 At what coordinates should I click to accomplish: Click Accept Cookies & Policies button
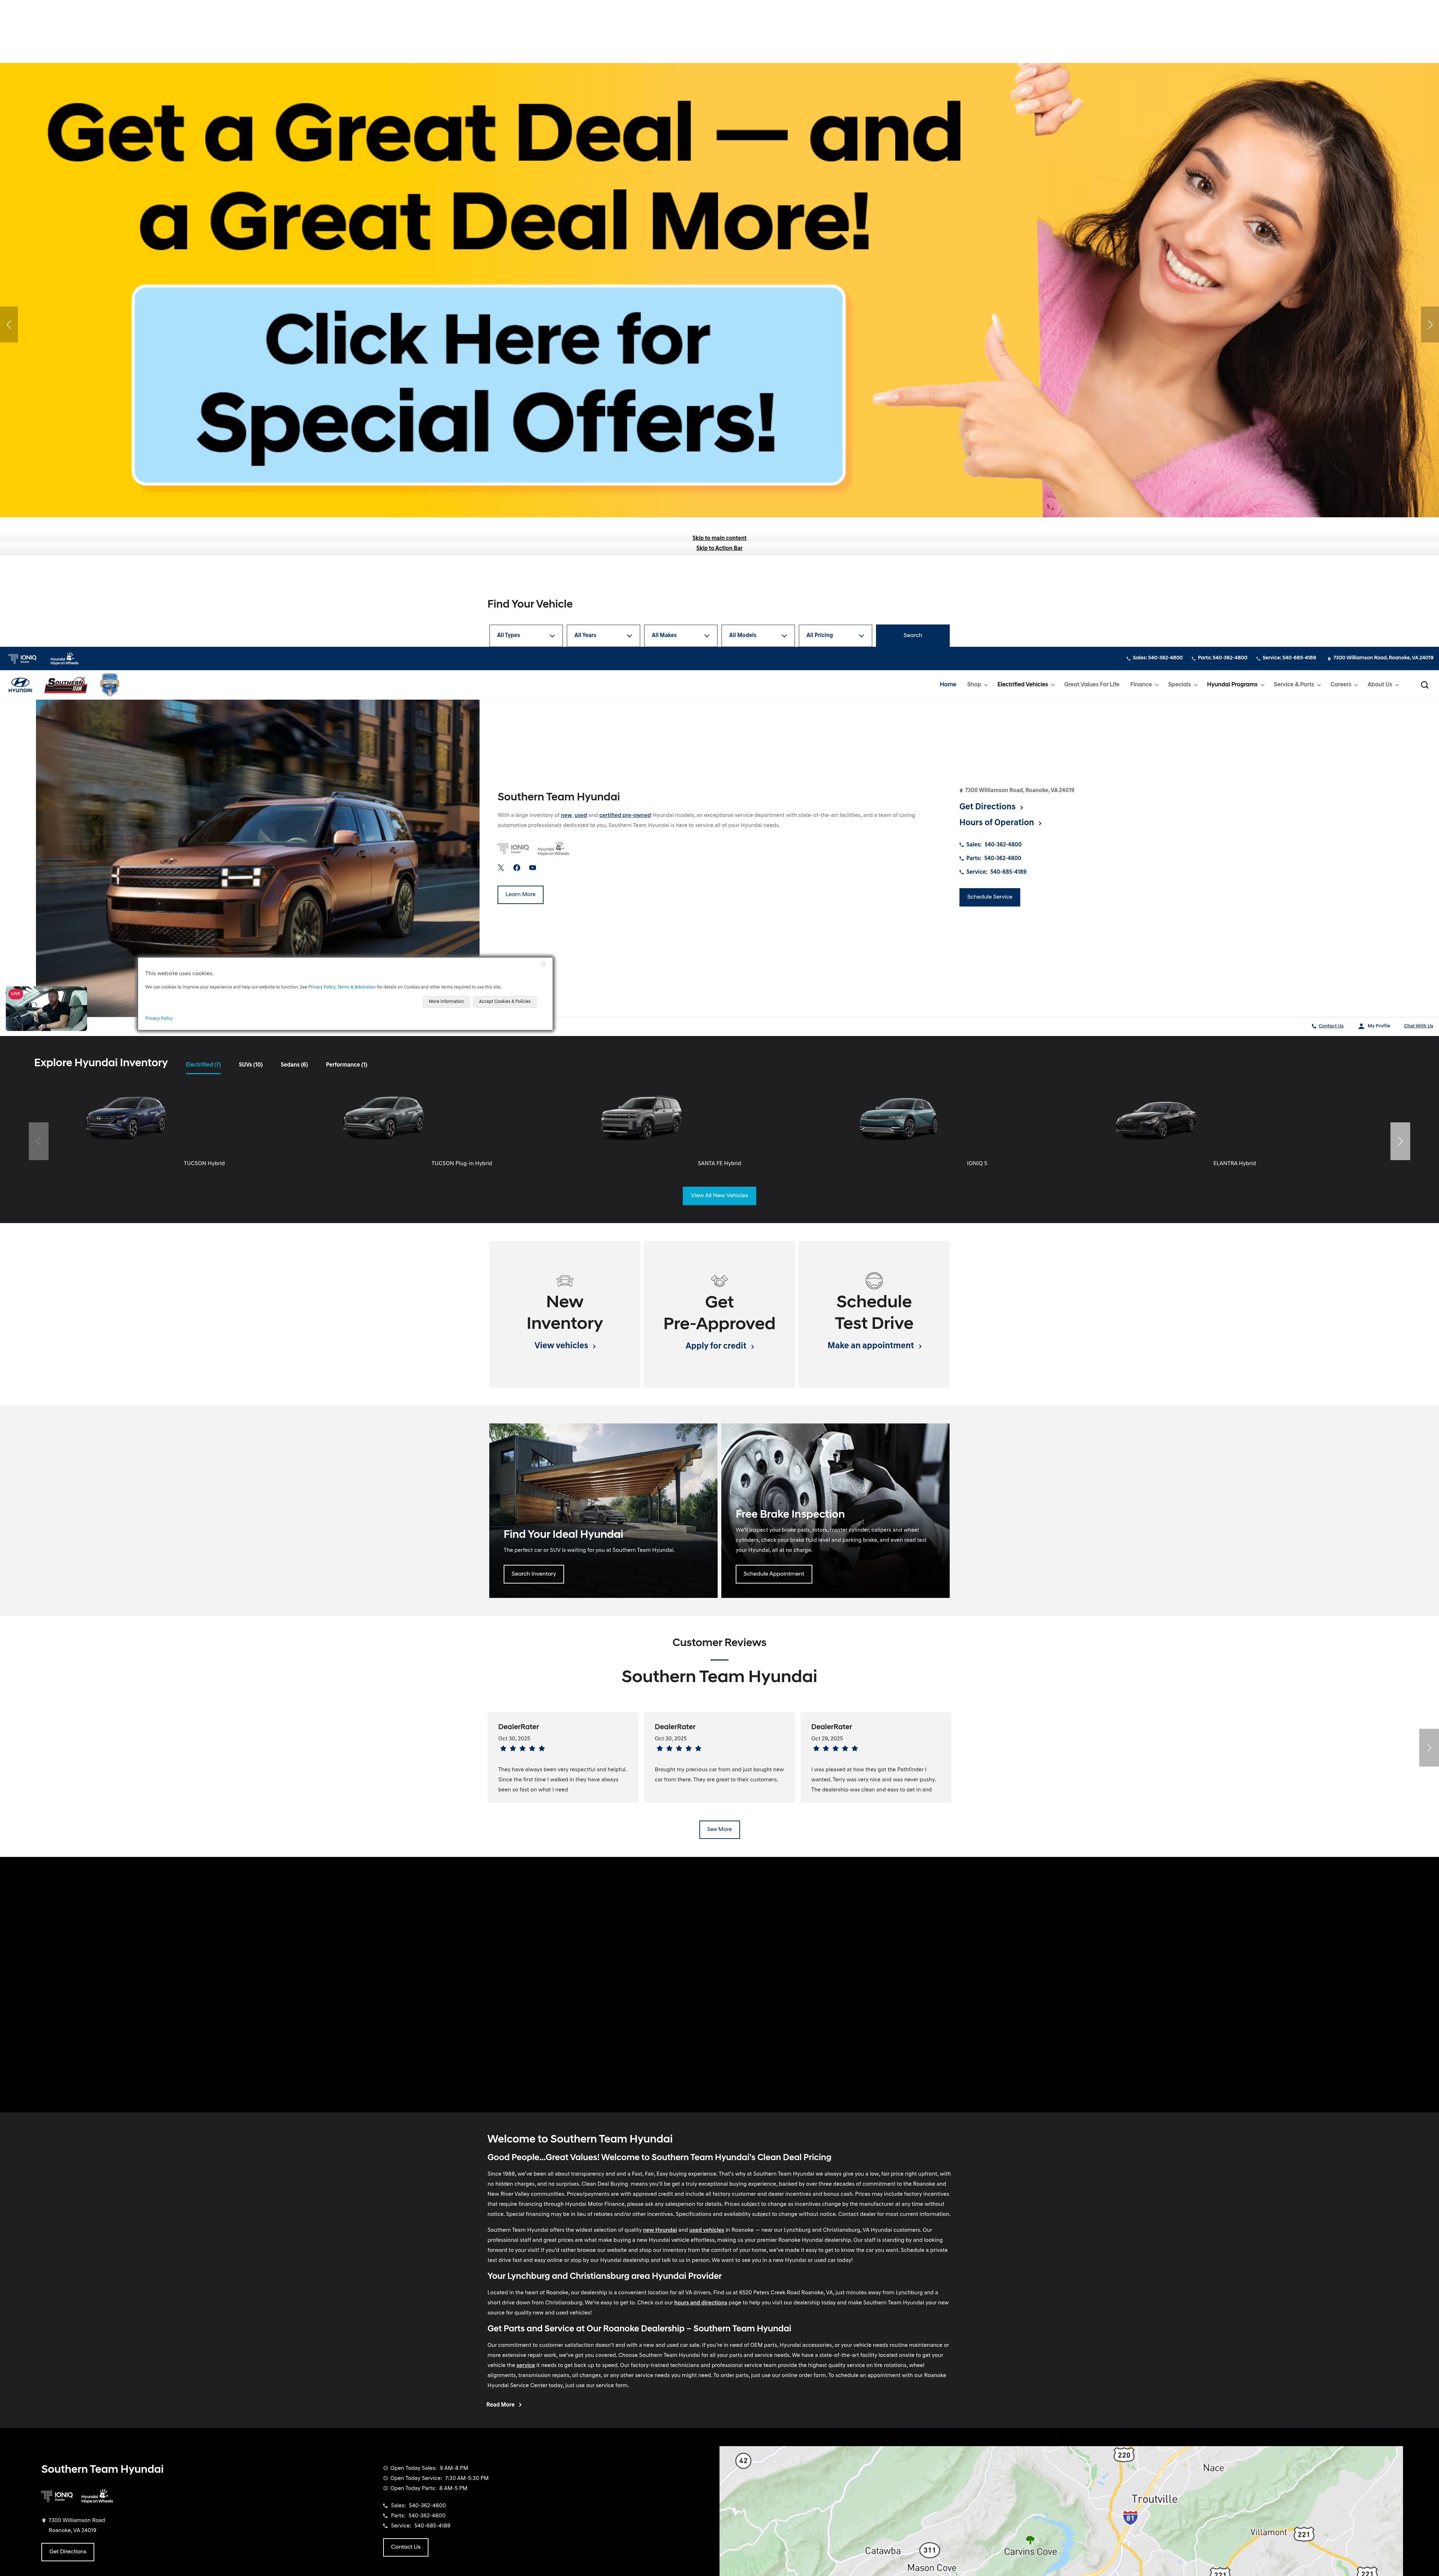(x=505, y=1001)
